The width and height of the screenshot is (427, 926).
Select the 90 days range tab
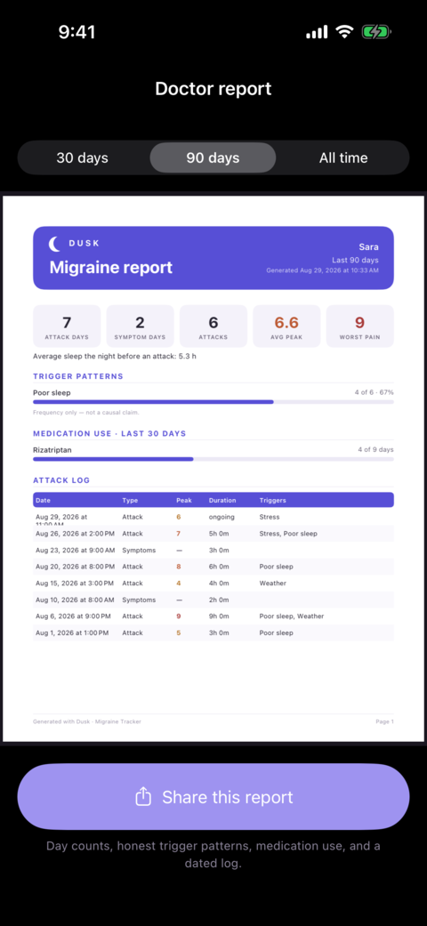(x=213, y=157)
